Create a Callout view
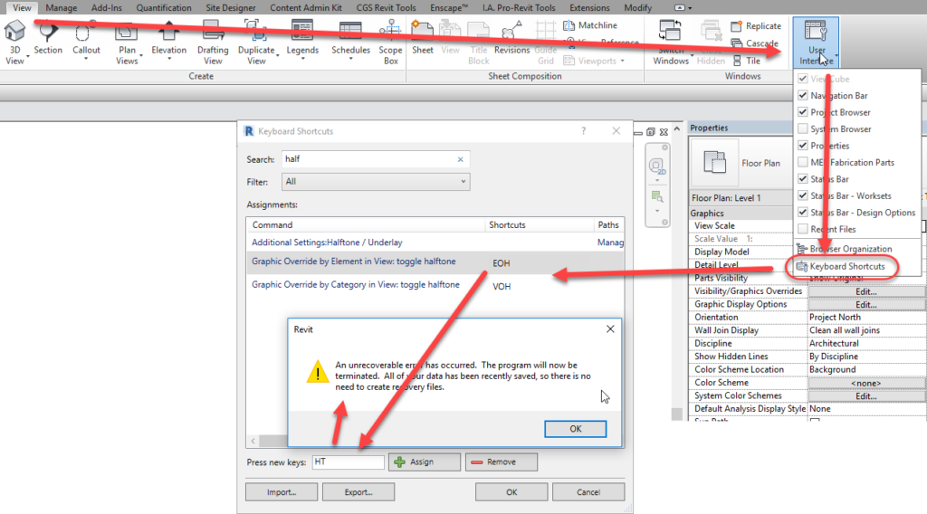This screenshot has height=514, width=927. coord(86,39)
